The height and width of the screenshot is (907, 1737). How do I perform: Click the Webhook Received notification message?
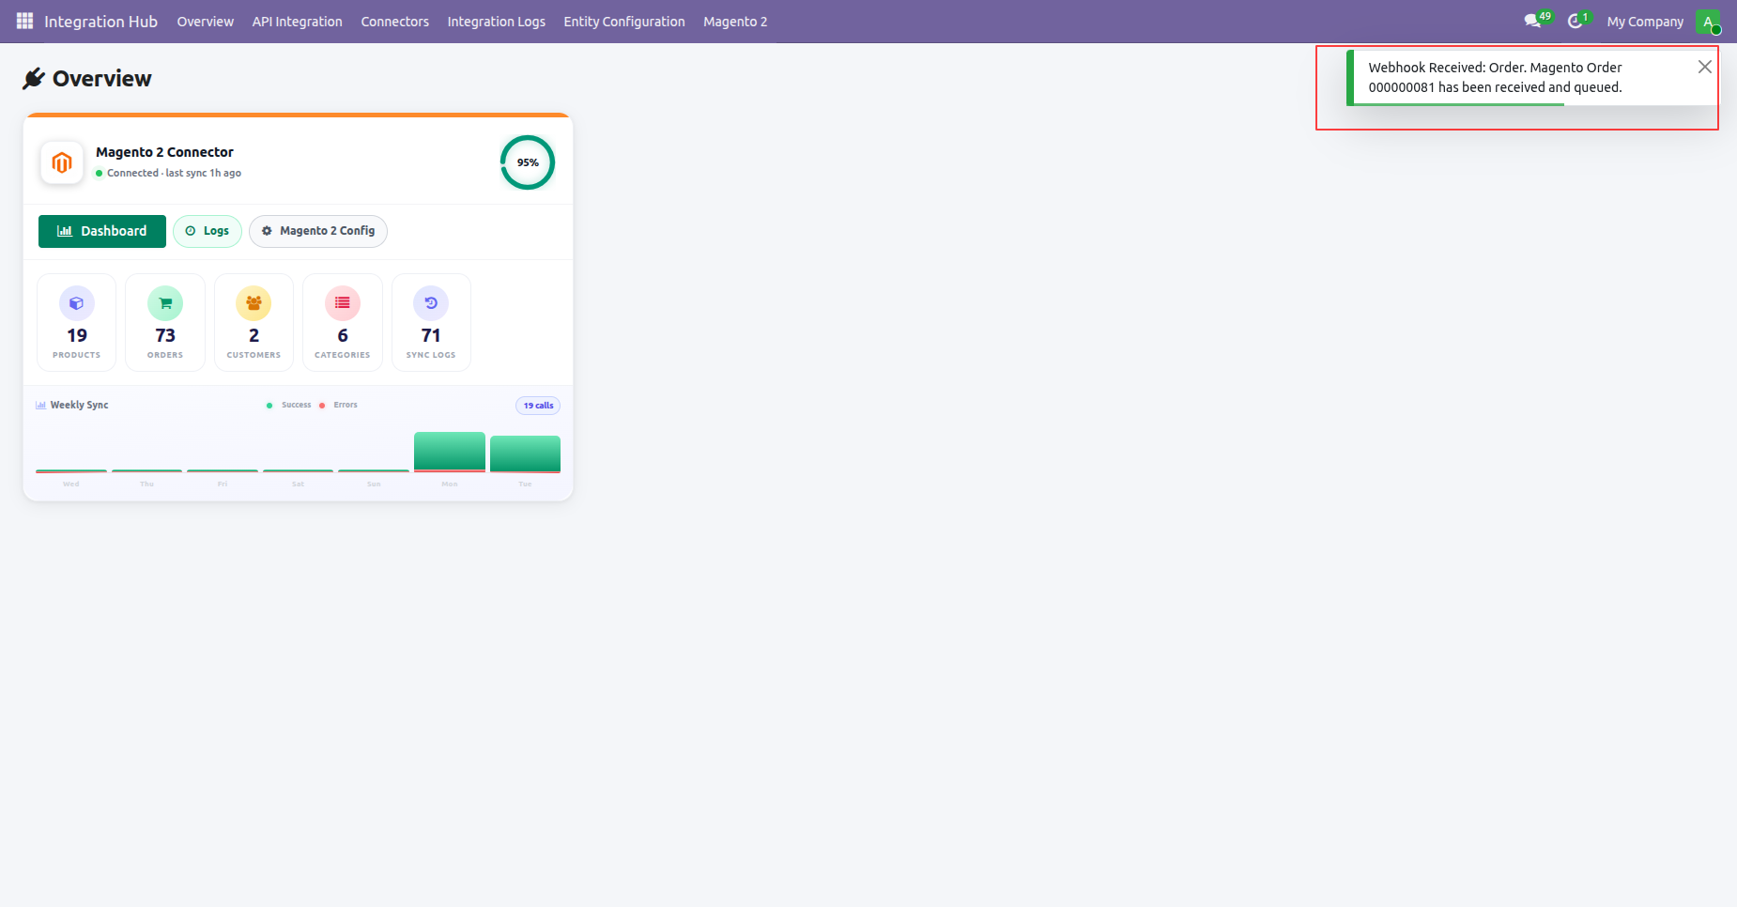(x=1495, y=77)
